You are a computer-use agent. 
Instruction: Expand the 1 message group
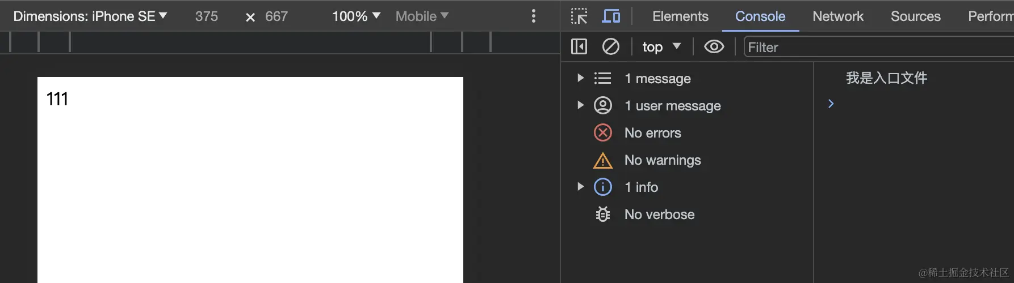(580, 78)
